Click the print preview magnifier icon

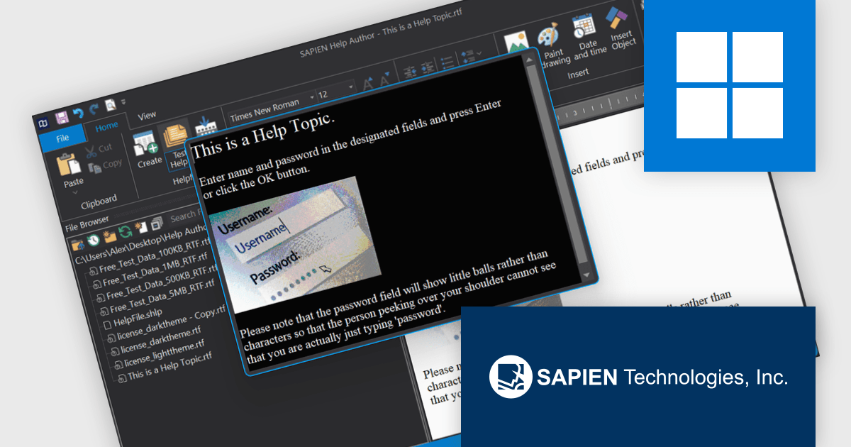pos(111,106)
